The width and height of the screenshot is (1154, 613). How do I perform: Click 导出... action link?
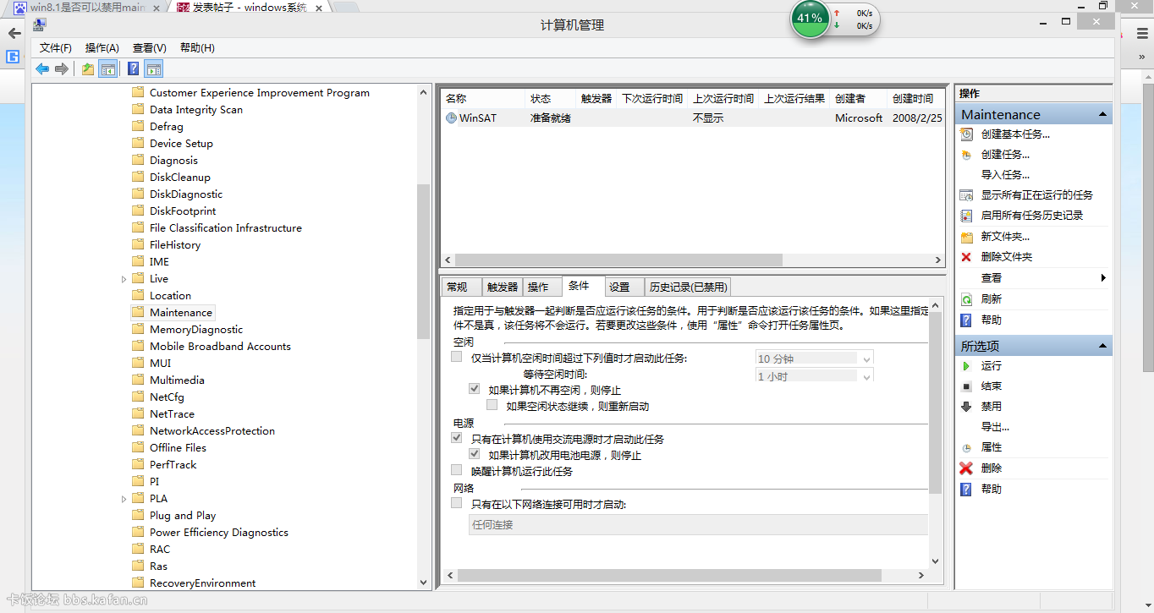pyautogui.click(x=995, y=427)
